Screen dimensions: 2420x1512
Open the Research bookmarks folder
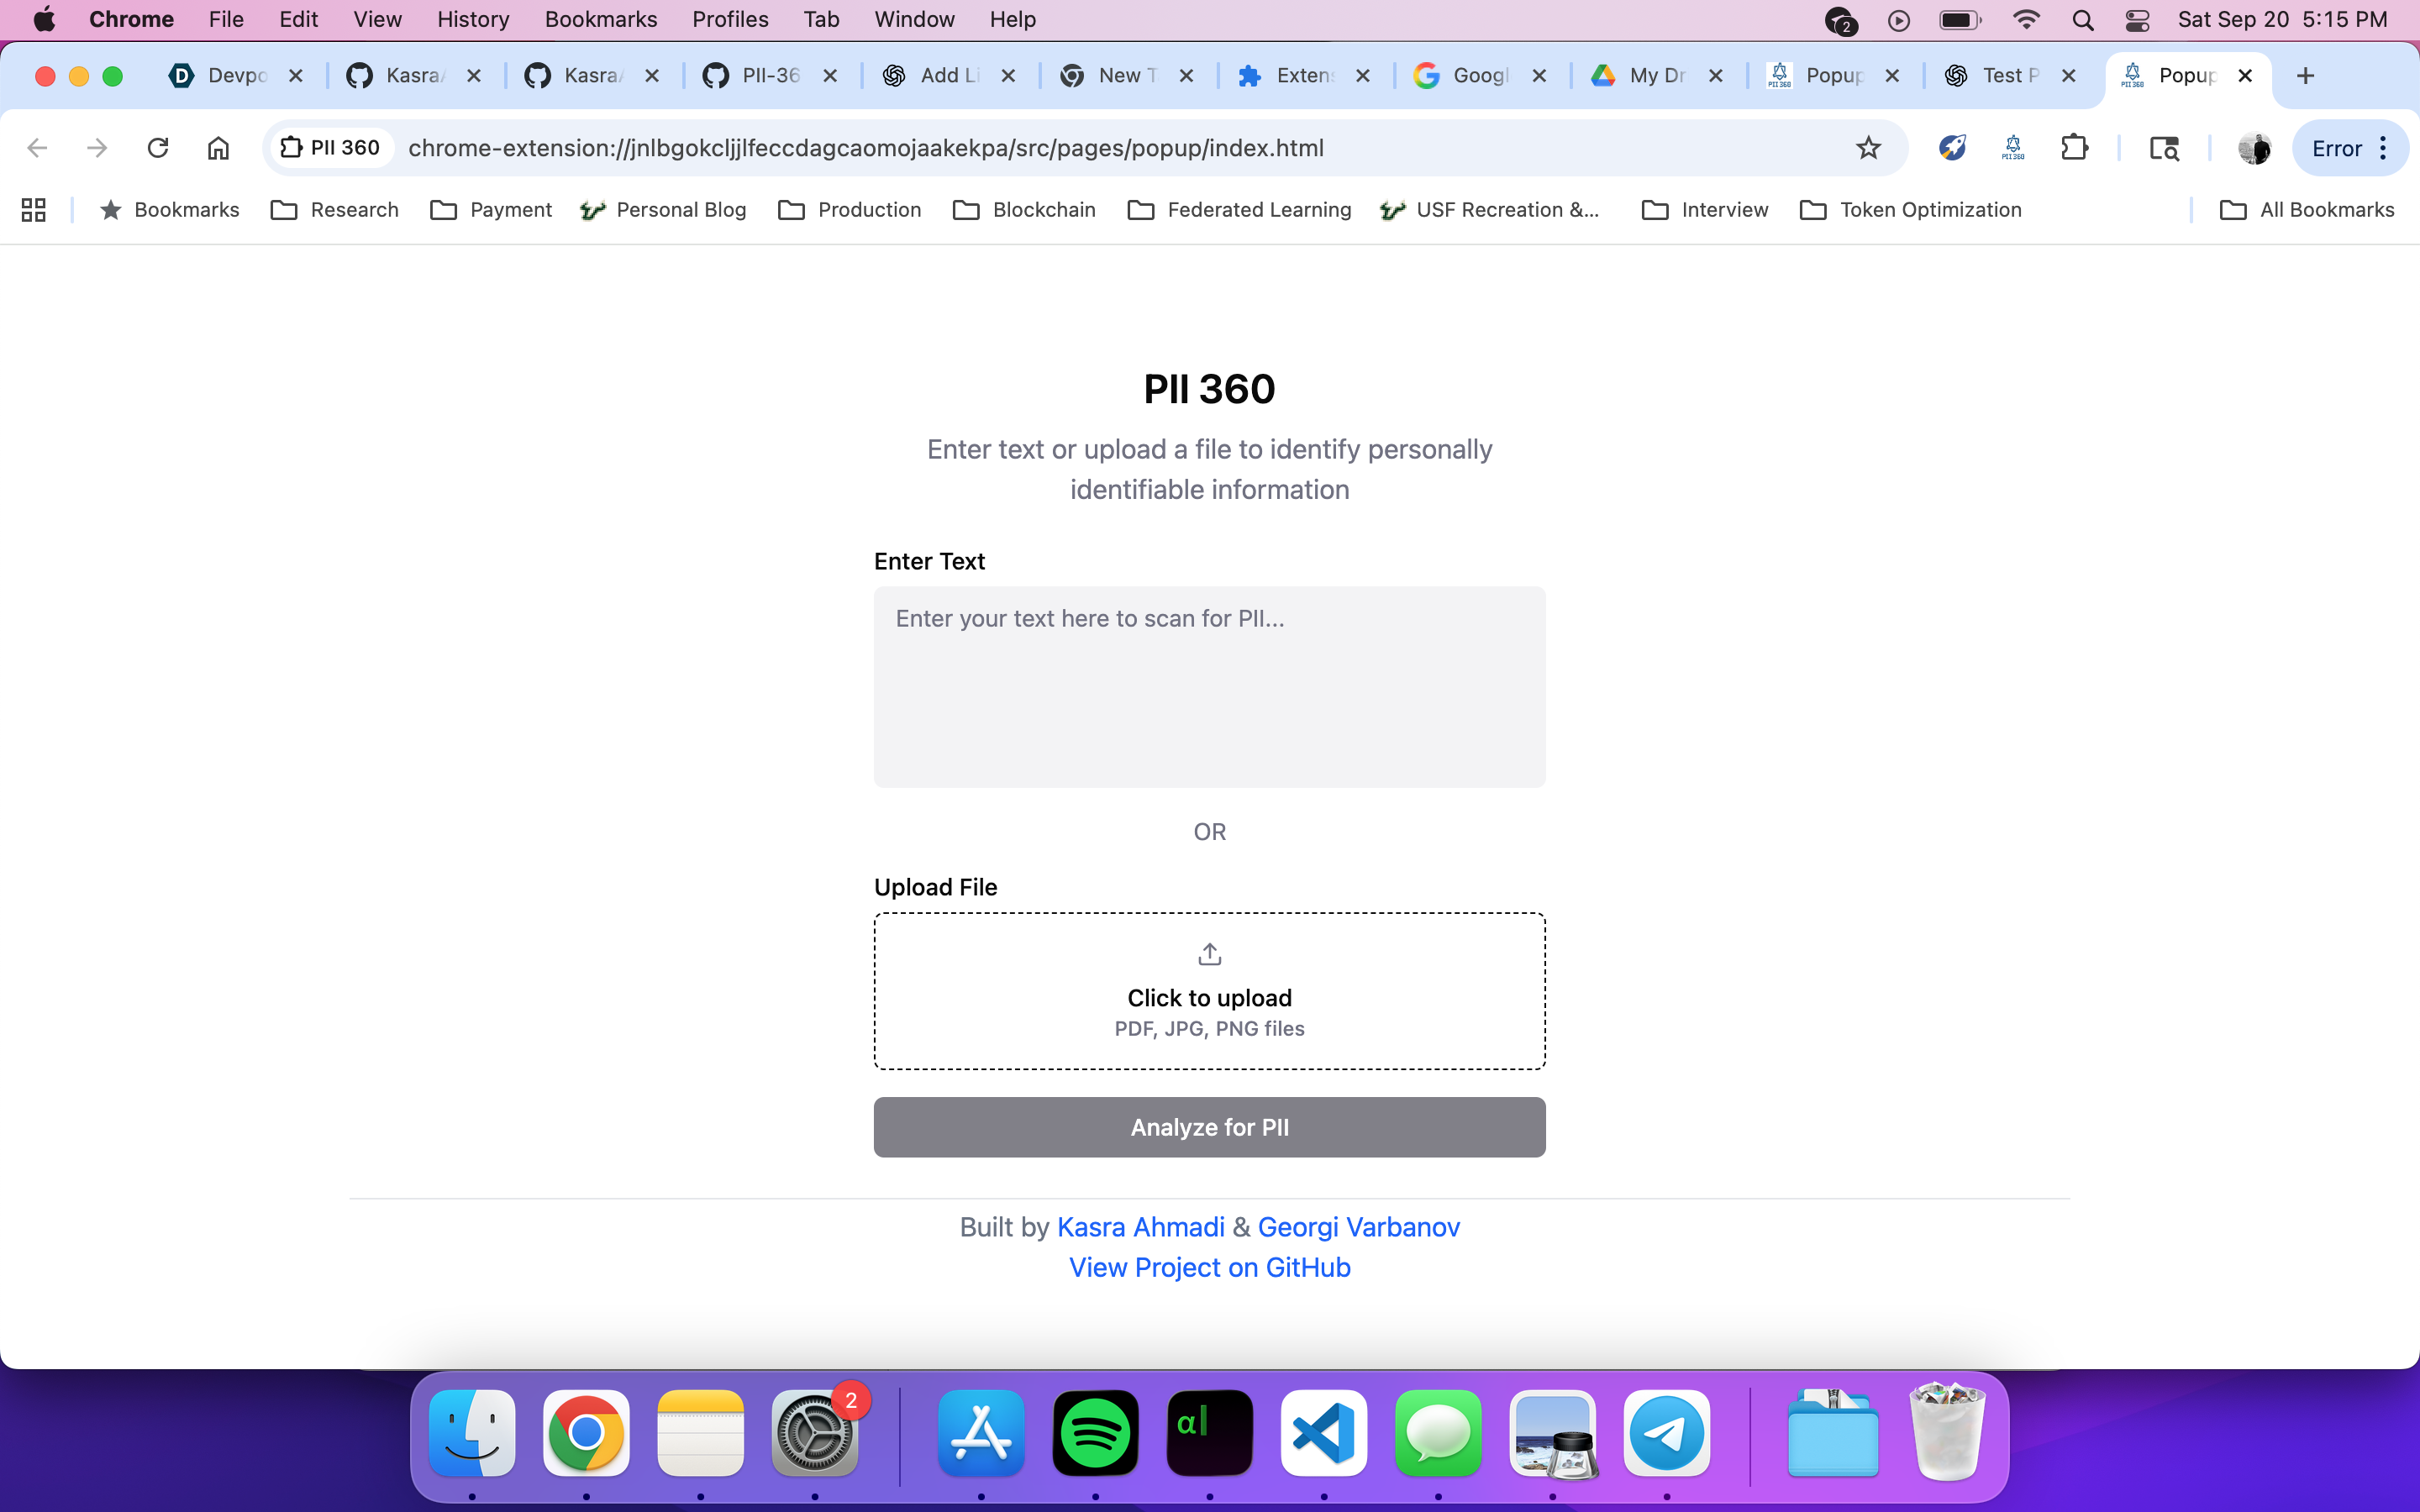pyautogui.click(x=335, y=210)
